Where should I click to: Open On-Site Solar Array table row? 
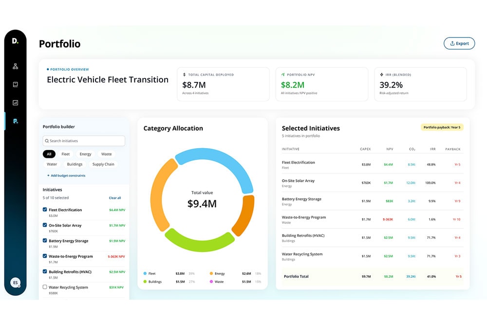pos(373,183)
